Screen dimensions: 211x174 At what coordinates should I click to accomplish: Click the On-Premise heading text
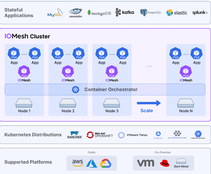coord(163,153)
